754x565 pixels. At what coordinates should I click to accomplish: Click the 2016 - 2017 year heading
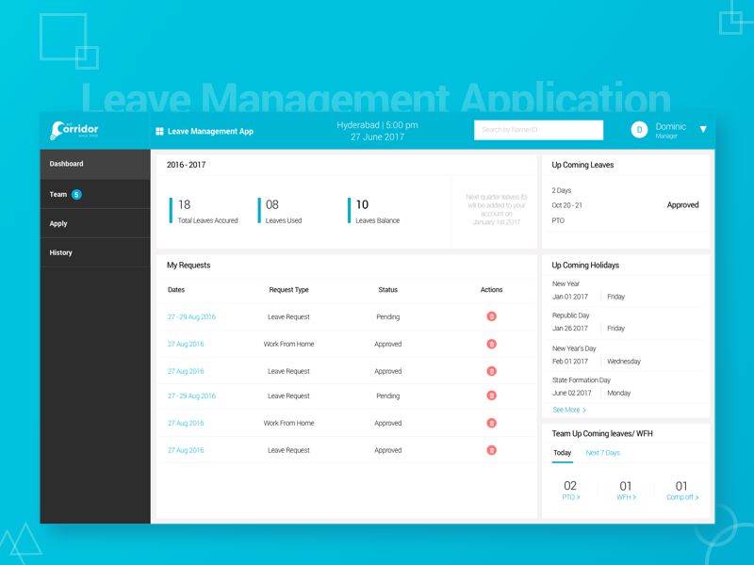tap(186, 165)
